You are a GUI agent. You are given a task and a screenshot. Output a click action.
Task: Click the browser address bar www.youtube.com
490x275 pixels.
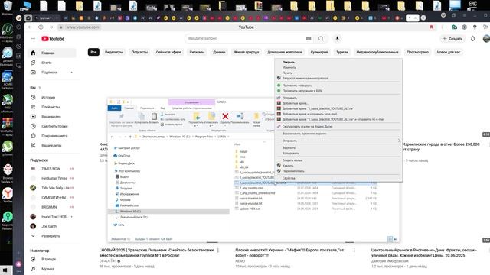83,27
